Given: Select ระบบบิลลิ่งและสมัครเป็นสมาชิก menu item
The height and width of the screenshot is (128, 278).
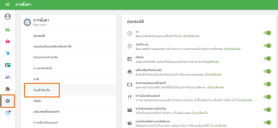Looking at the screenshot, I should (68, 46).
